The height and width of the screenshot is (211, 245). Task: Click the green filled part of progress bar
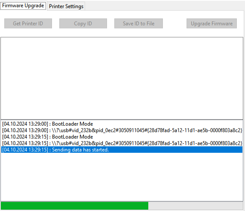74,206
